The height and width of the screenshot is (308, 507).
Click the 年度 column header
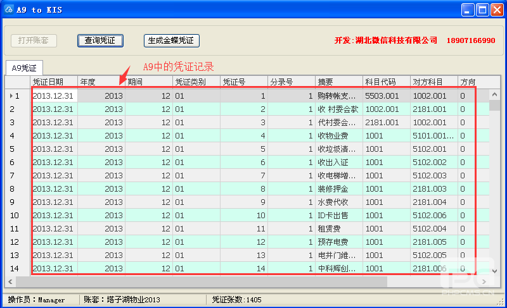(x=101, y=82)
